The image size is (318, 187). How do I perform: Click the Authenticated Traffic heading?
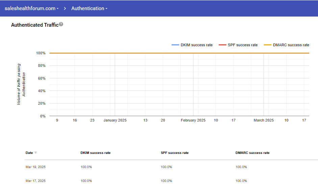(34, 25)
